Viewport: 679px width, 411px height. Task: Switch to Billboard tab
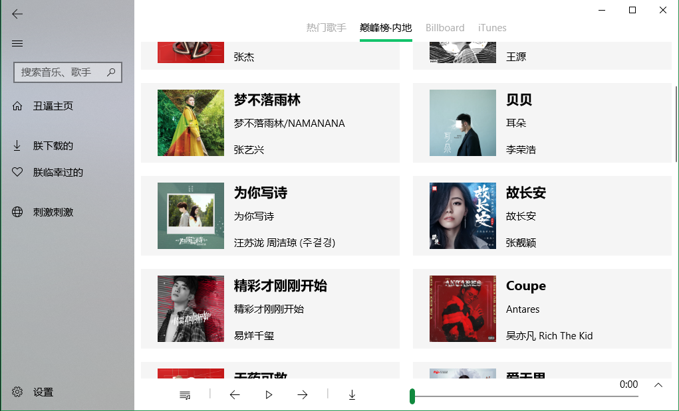point(445,28)
